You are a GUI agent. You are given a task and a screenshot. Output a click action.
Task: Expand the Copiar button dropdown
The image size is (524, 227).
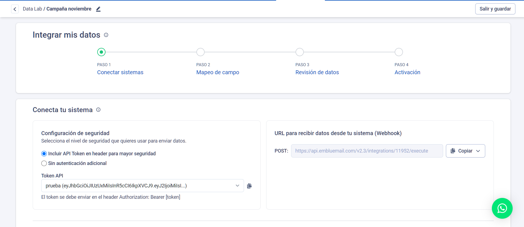[478, 151]
